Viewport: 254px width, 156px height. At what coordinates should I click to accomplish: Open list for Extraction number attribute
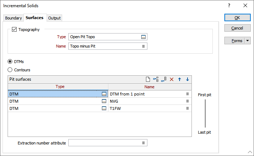click(x=143, y=143)
